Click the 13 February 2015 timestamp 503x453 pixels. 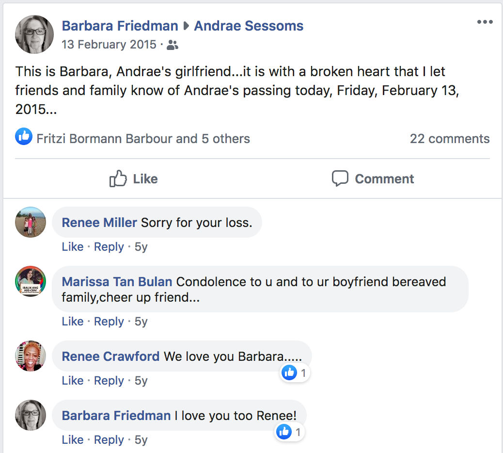click(x=109, y=45)
